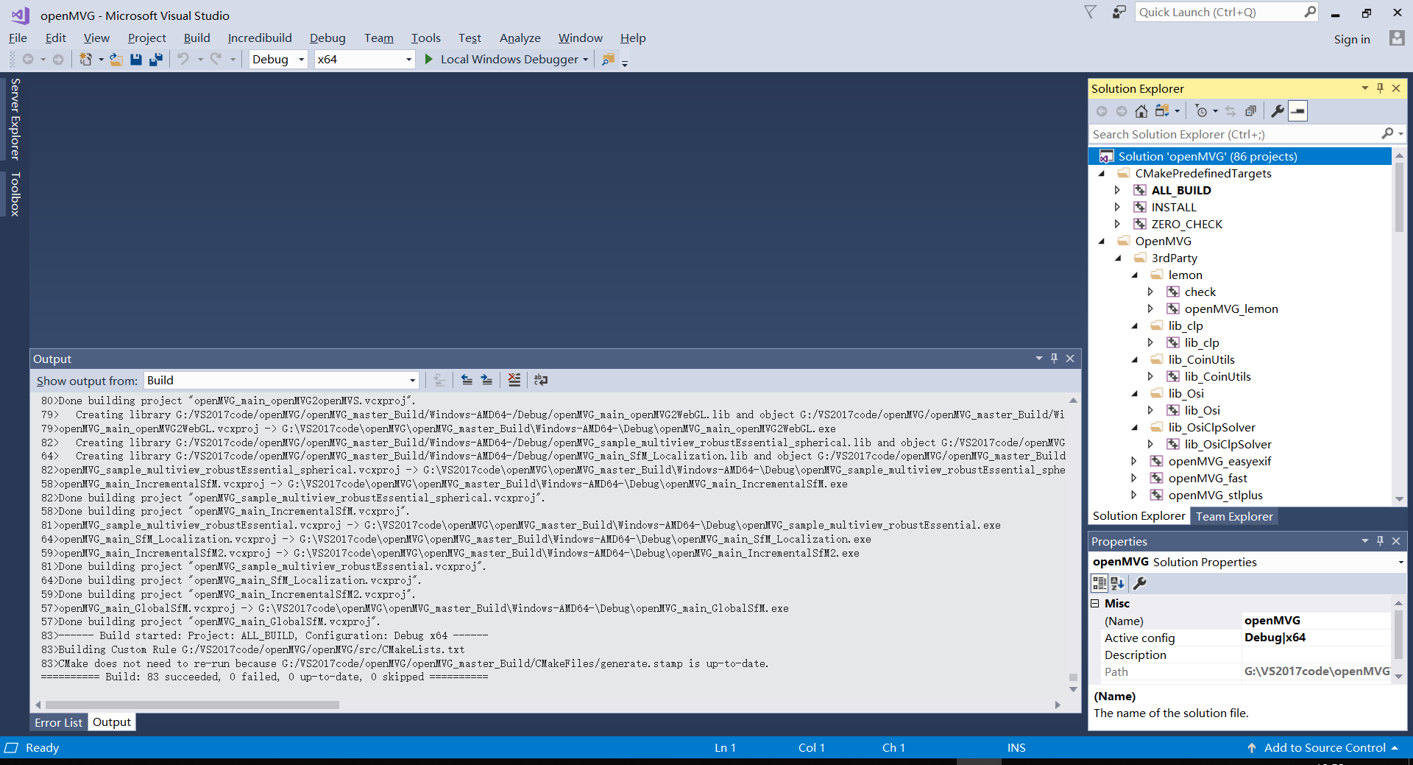
Task: Click Pending Changes Filter clock icon
Action: tap(1201, 111)
